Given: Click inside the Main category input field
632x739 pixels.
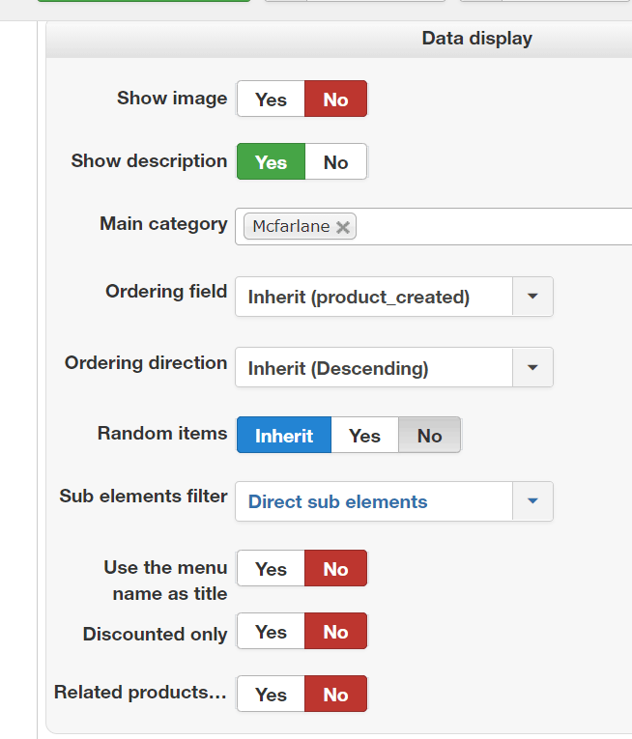Looking at the screenshot, I should click(483, 227).
